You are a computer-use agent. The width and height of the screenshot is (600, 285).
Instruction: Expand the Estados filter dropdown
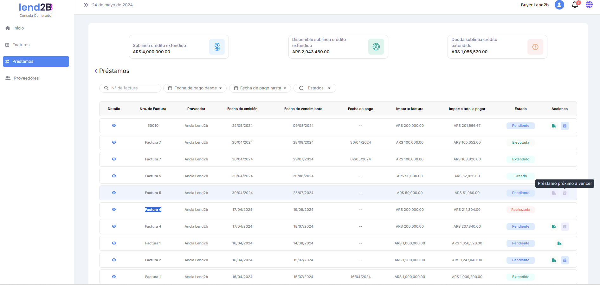[x=315, y=88]
